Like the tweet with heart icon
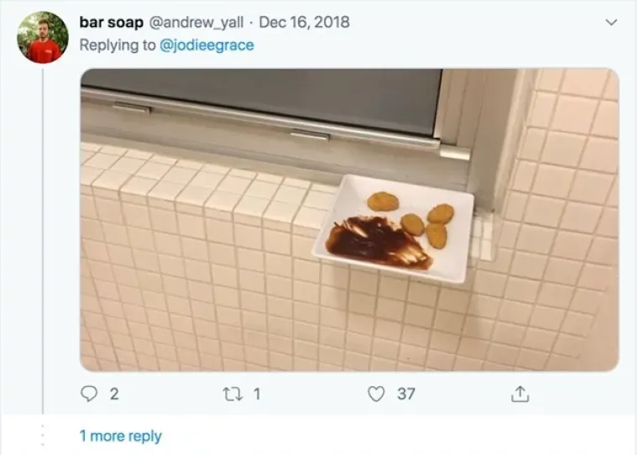This screenshot has height=455, width=638. coord(376,394)
